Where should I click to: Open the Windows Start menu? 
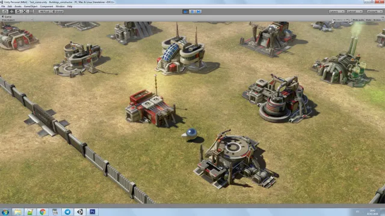pos(5,212)
